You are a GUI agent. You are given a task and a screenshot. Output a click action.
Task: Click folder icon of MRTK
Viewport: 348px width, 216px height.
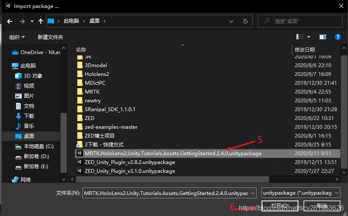[x=80, y=91]
